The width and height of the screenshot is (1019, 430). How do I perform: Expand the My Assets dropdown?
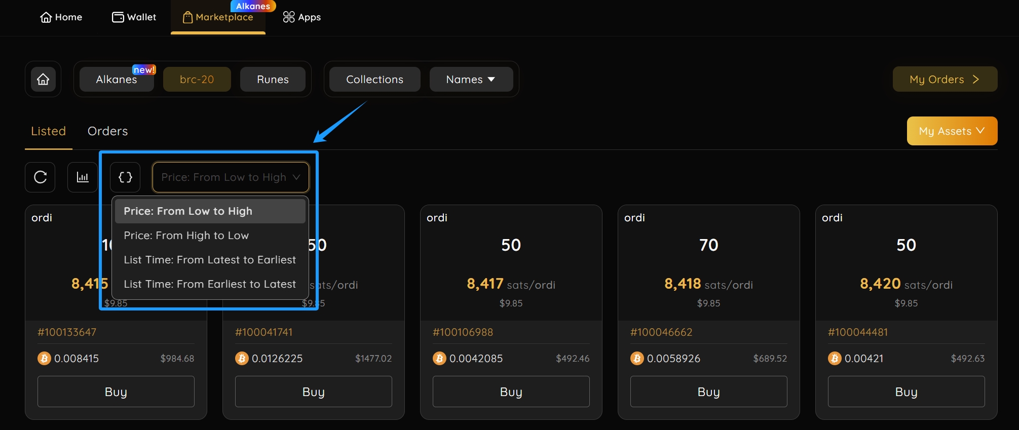click(x=952, y=131)
